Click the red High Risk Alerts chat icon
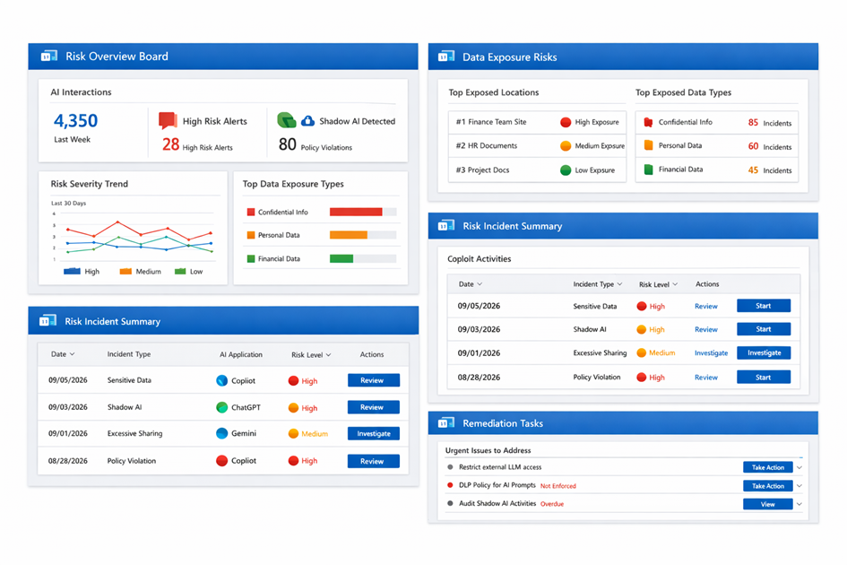847x565 pixels. [168, 121]
